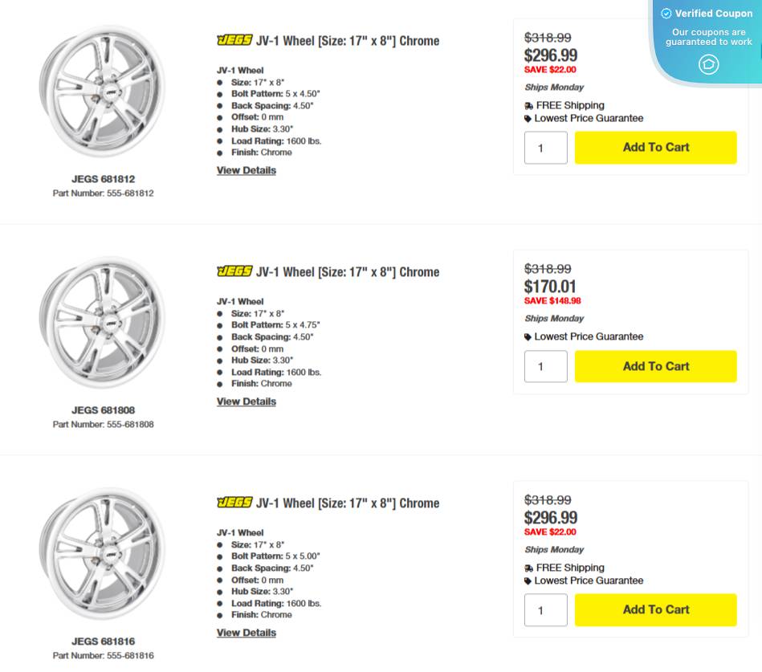Add the first chrome wheel to cart
This screenshot has height=672, width=762.
pyautogui.click(x=655, y=147)
